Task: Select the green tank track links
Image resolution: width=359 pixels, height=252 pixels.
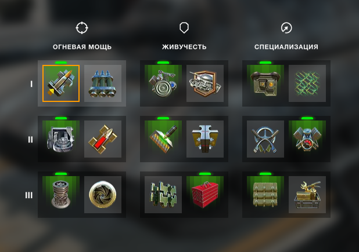Action: [163, 195]
